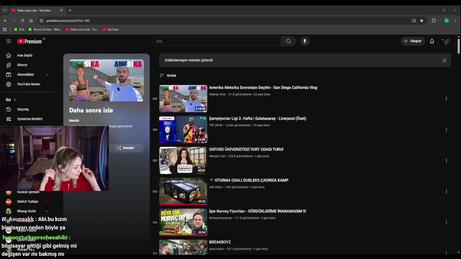
Task: Open the Kick bookmark
Action: pos(19,29)
